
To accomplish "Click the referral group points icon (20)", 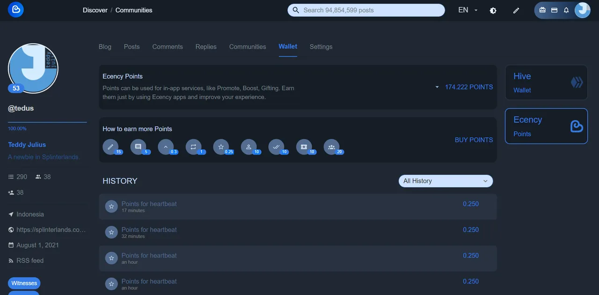I will pos(332,147).
